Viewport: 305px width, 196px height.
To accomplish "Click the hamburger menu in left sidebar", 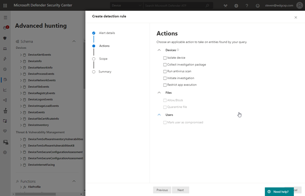I will (5, 18).
